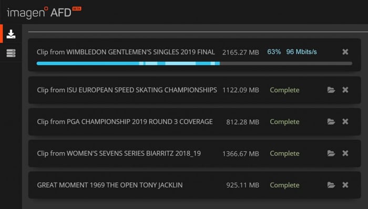Image resolution: width=368 pixels, height=209 pixels.
Task: Click the 96 Mbits/s speed readout
Action: pyautogui.click(x=301, y=52)
